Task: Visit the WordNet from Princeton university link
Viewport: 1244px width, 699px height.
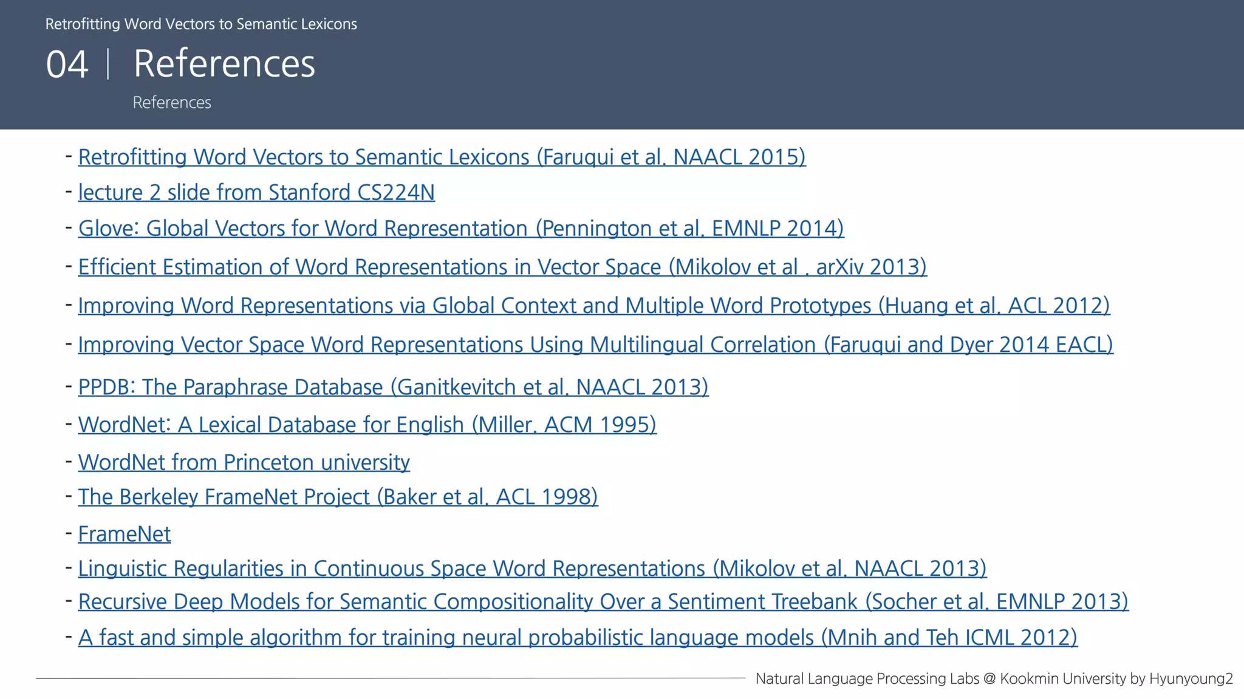Action: click(244, 462)
